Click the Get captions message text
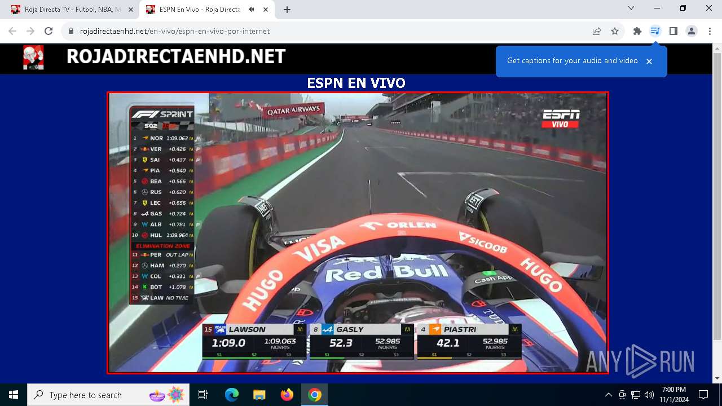Image resolution: width=722 pixels, height=406 pixels. point(572,61)
